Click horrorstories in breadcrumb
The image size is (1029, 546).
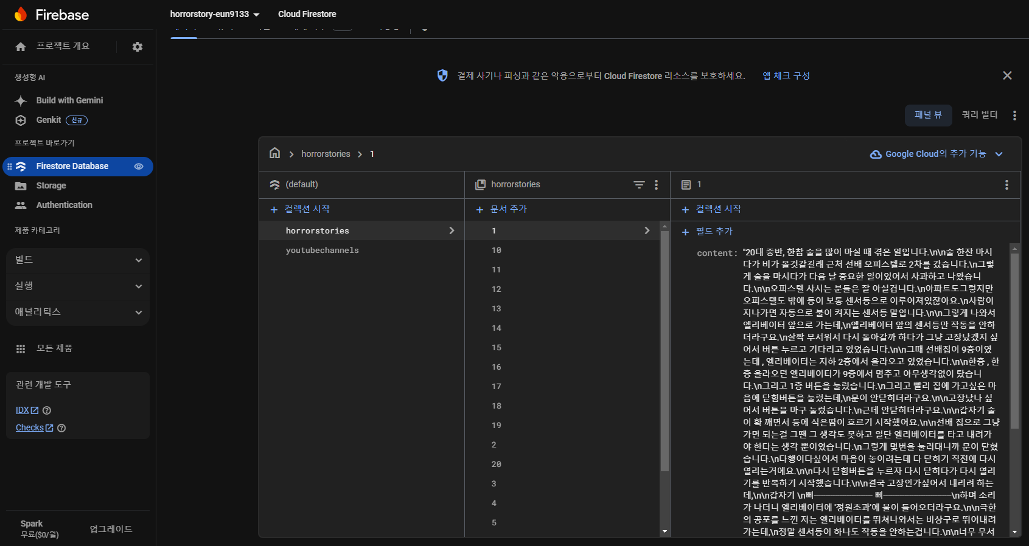pyautogui.click(x=326, y=154)
